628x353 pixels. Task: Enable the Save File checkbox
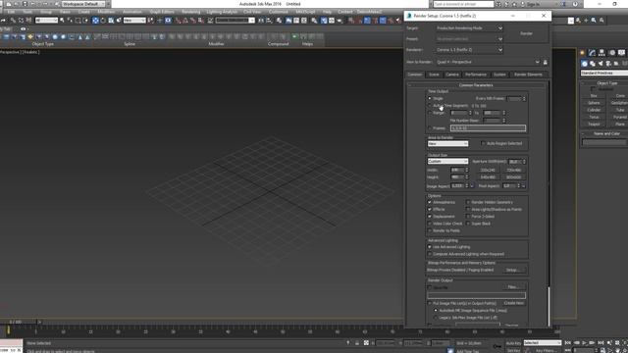[x=430, y=287]
